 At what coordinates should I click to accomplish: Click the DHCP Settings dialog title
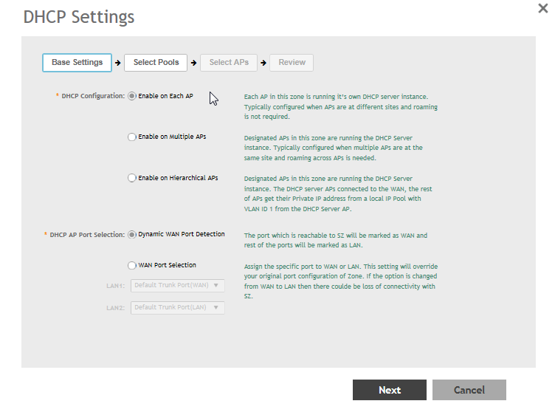78,16
